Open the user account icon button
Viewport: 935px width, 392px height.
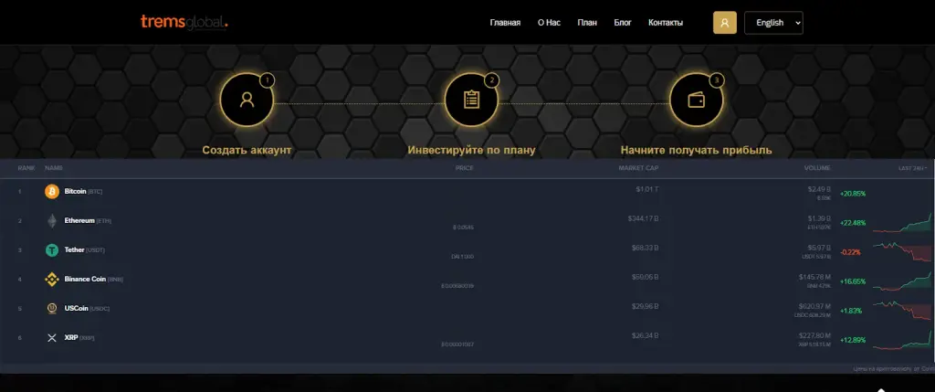(724, 23)
